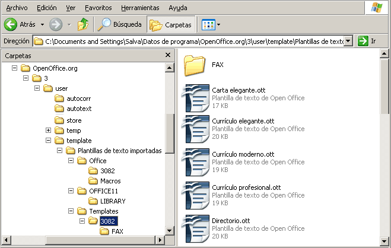Screen dimensions: 391x248
Task: Select the Templates folder in tree
Action: [x=98, y=211]
